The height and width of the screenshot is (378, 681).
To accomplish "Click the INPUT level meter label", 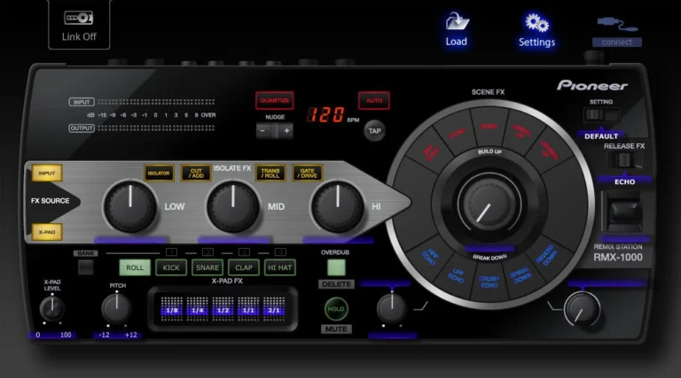I will [82, 102].
